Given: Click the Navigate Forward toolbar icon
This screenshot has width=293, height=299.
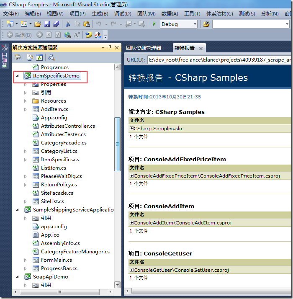Looking at the screenshot, I should [x=142, y=24].
